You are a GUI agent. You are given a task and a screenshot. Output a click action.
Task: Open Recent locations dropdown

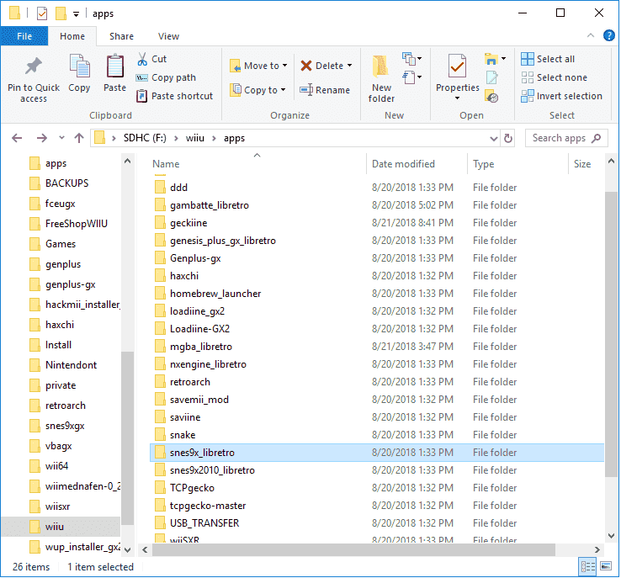[x=61, y=138]
